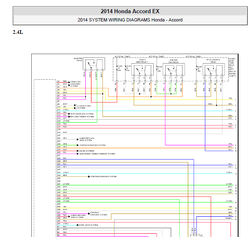Viewport: 248px width, 237px height.
Task: Click pin label A11 LT BLU
Action: (x=63, y=110)
